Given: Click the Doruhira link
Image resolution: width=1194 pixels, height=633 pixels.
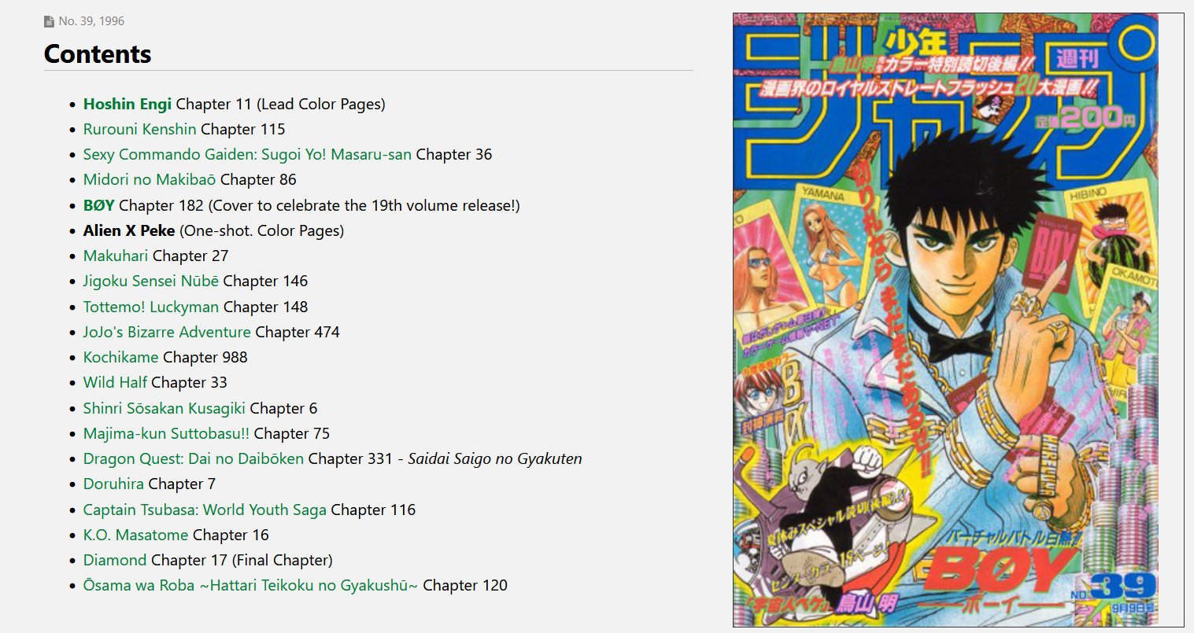Looking at the screenshot, I should point(114,484).
